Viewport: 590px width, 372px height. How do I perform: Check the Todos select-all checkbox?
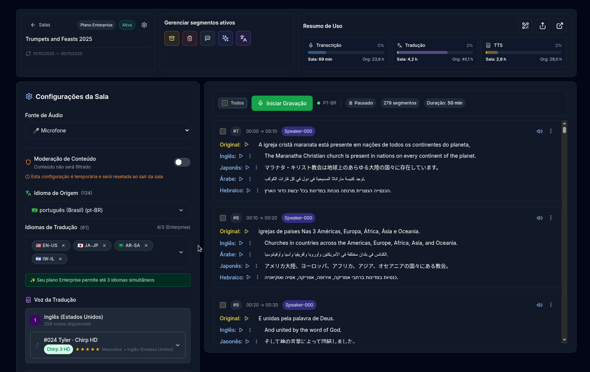(225, 103)
